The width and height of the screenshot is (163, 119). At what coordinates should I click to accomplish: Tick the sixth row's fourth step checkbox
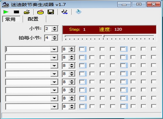[112, 90]
